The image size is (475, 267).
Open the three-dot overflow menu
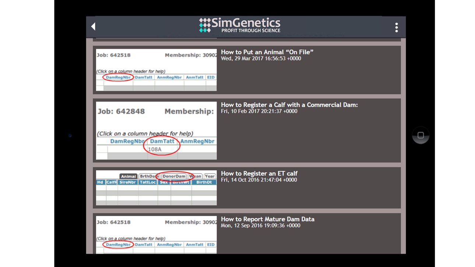(x=396, y=27)
